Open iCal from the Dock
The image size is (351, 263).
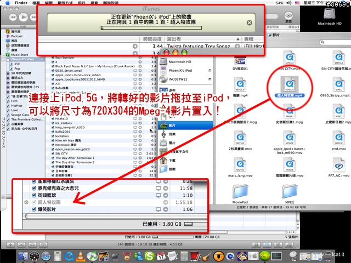coord(161,256)
